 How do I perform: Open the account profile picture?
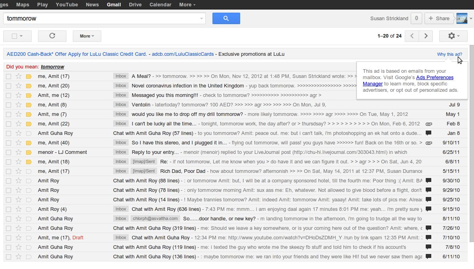pos(462,19)
